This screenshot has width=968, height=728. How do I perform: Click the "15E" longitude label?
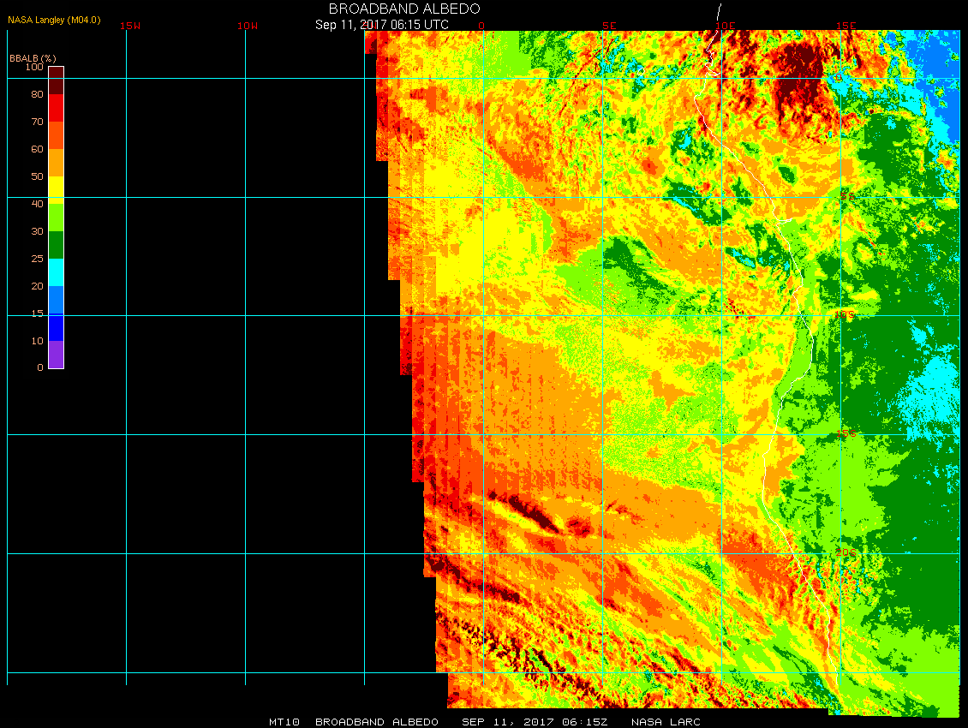pos(846,26)
